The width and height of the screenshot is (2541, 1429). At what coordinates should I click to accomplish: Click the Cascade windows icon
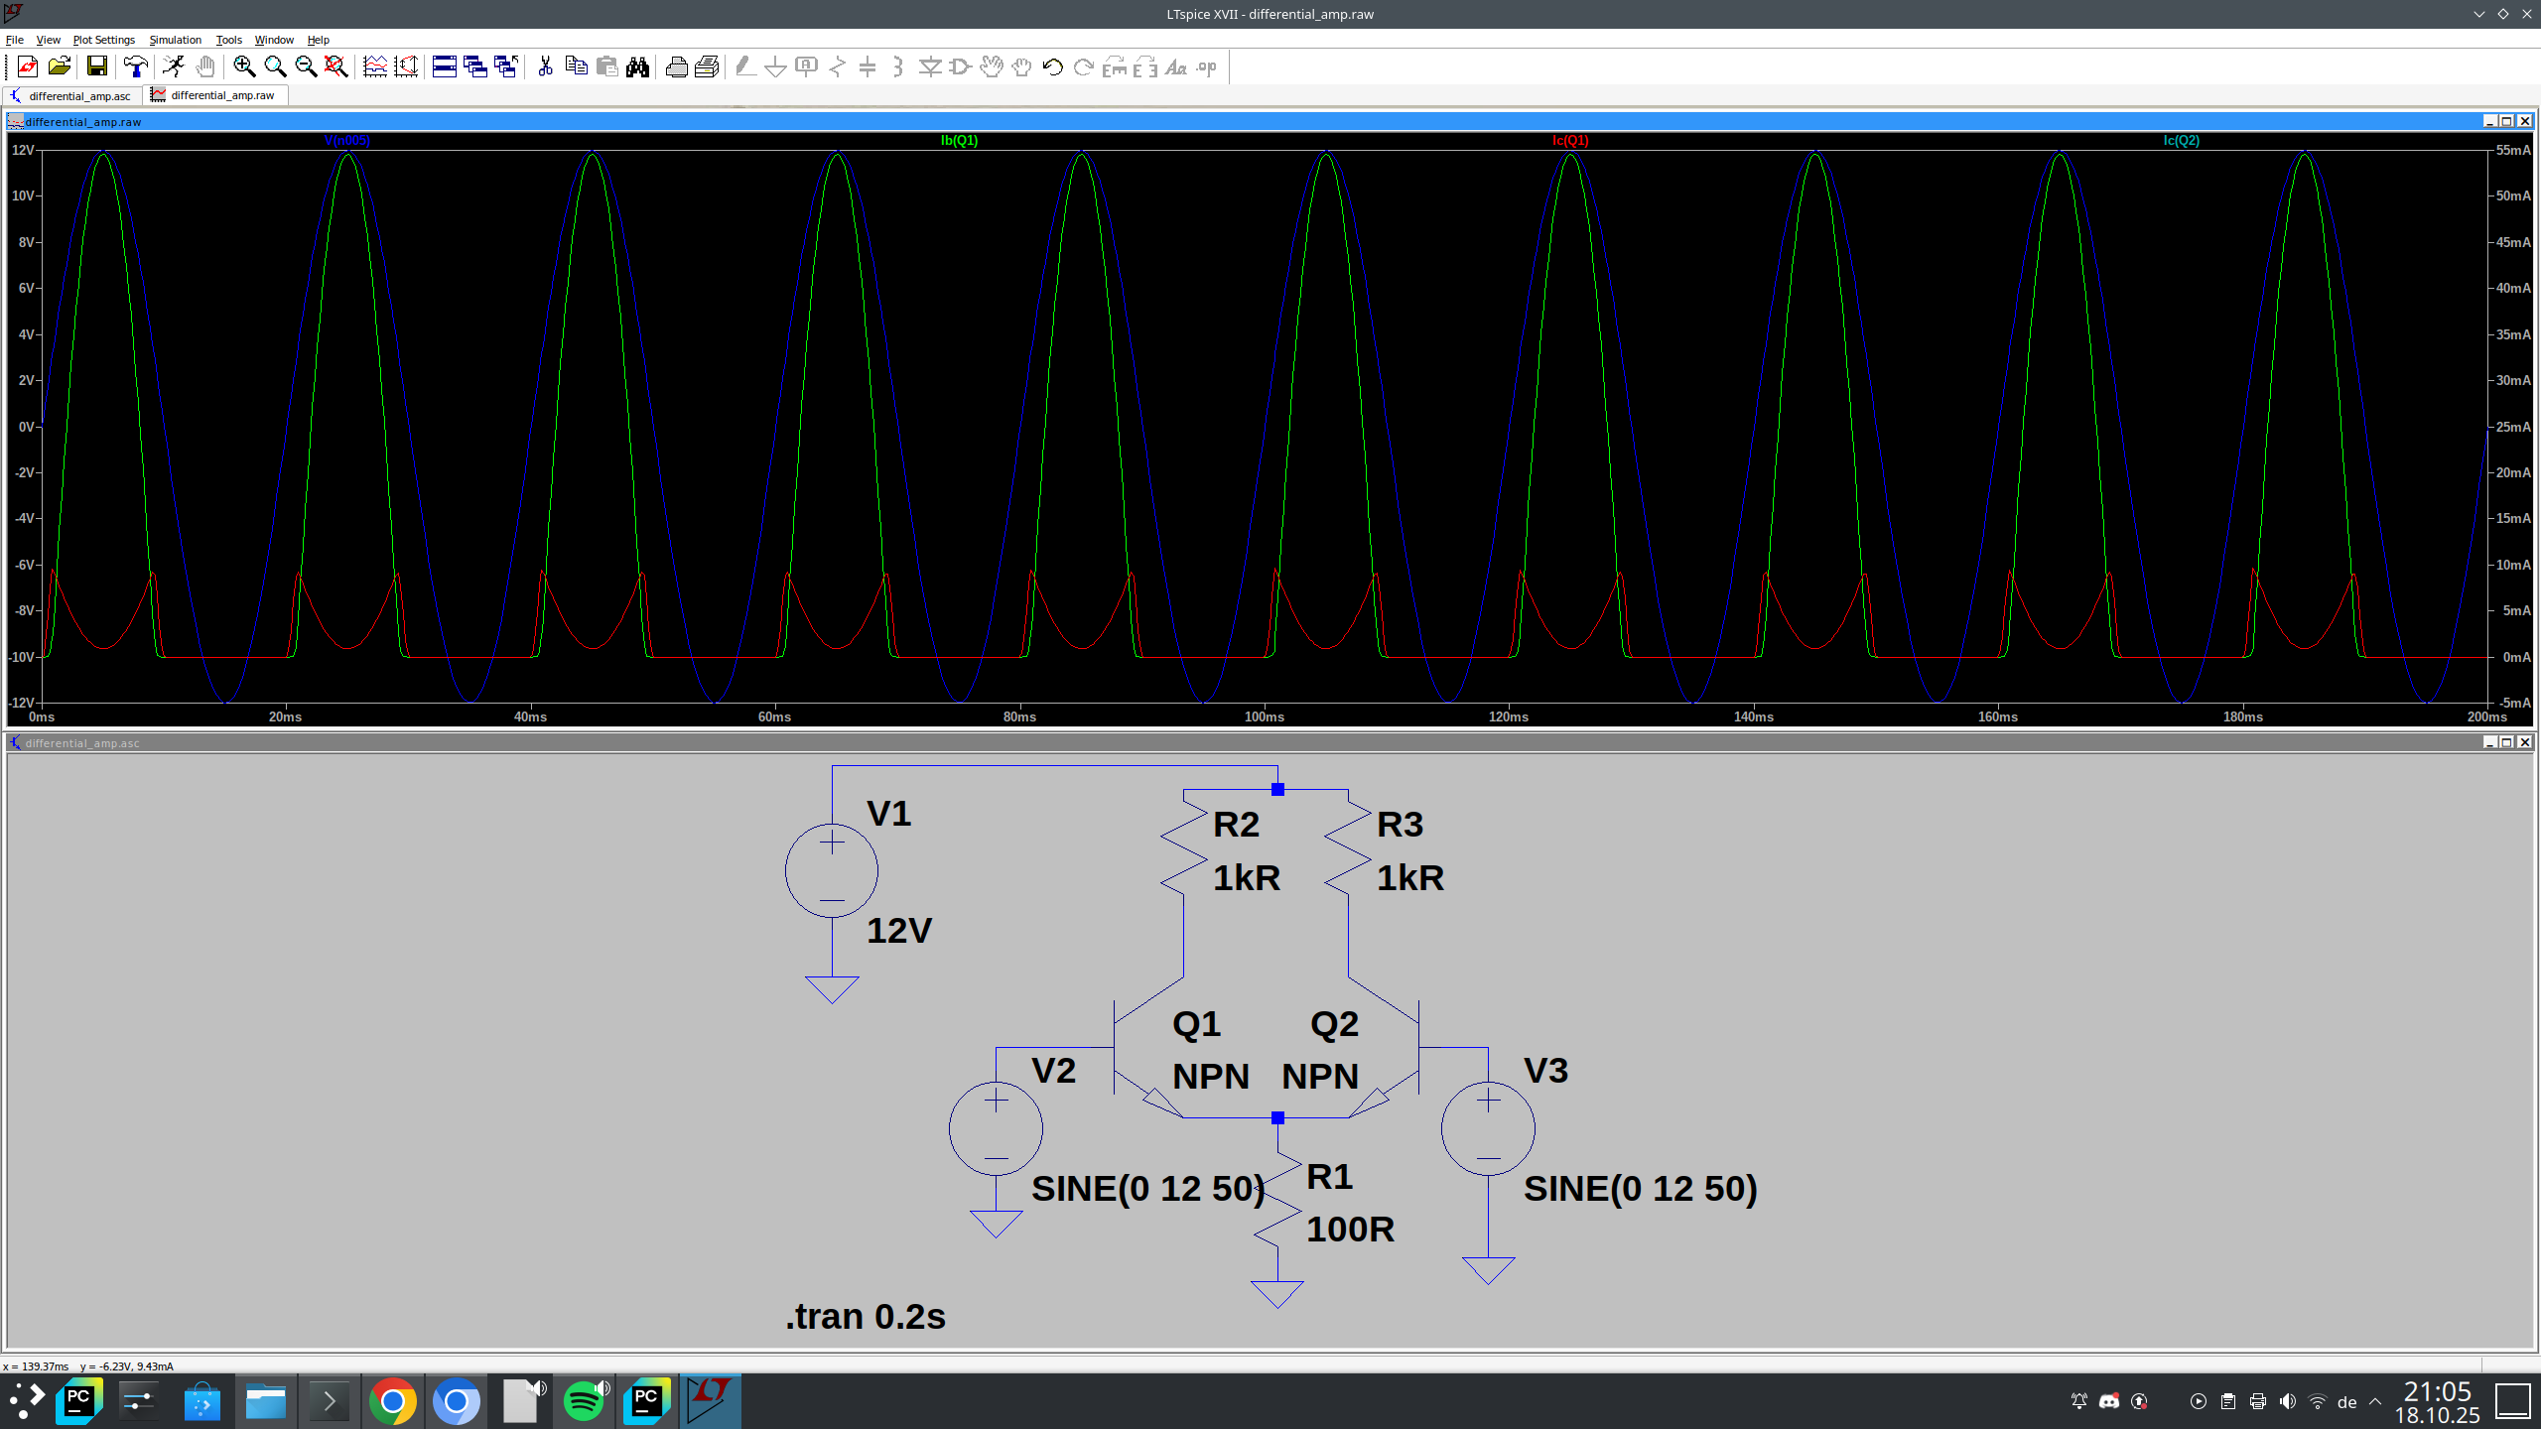tap(475, 66)
